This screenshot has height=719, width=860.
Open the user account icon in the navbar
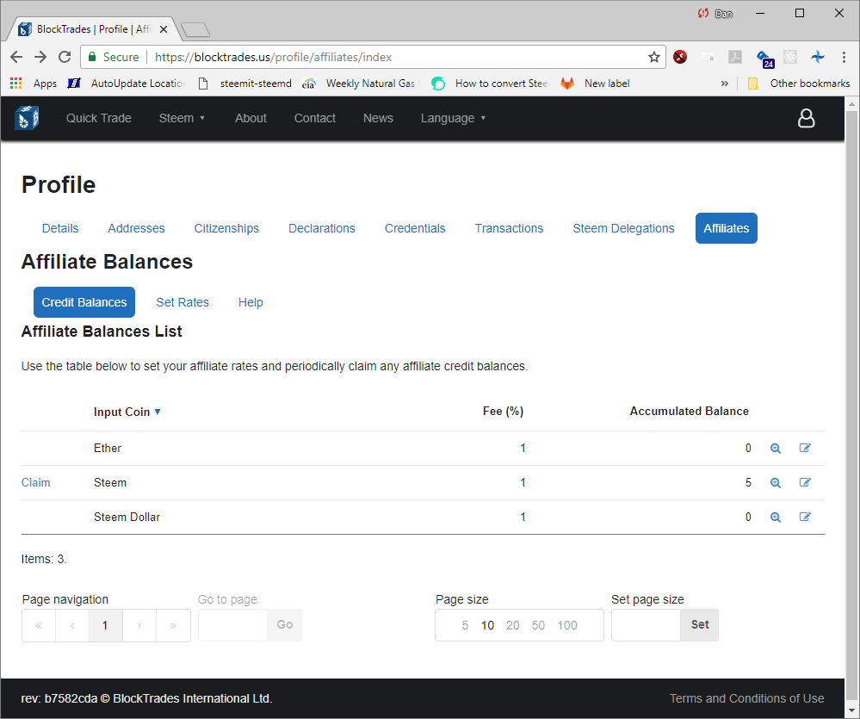pyautogui.click(x=807, y=118)
